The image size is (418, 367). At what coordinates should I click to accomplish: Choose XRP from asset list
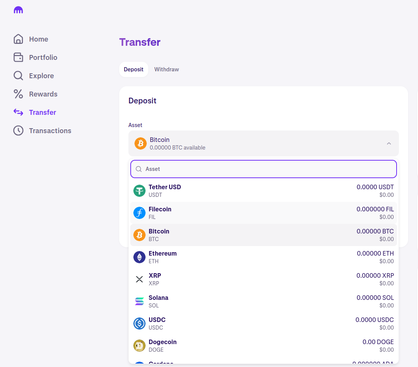click(264, 279)
